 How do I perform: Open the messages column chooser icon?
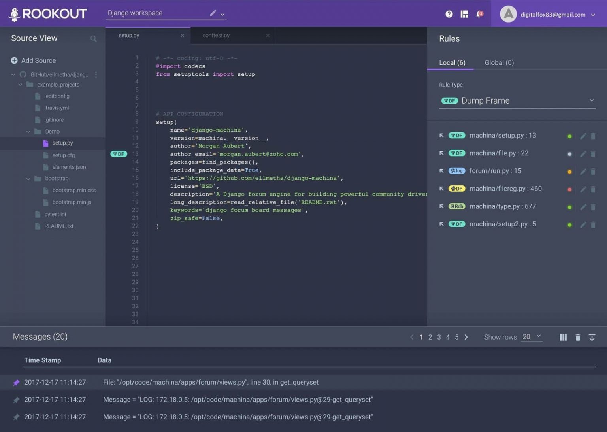tap(563, 337)
